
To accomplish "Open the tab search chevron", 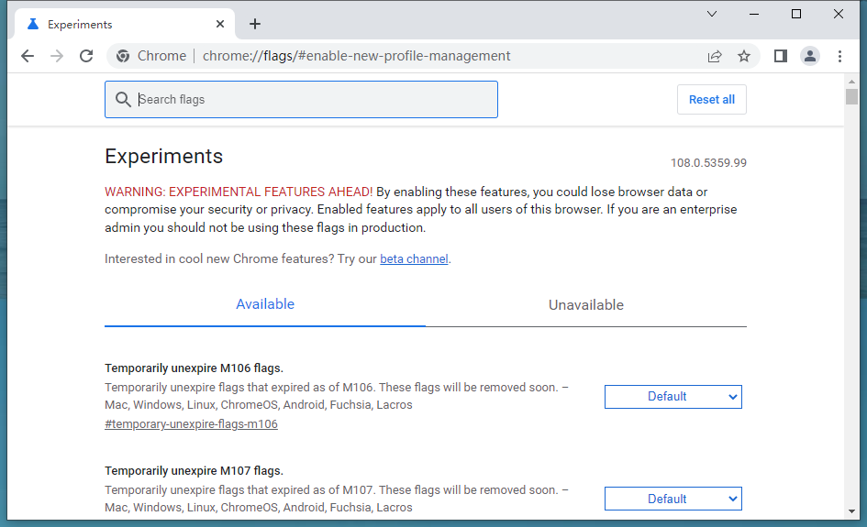I will [712, 14].
